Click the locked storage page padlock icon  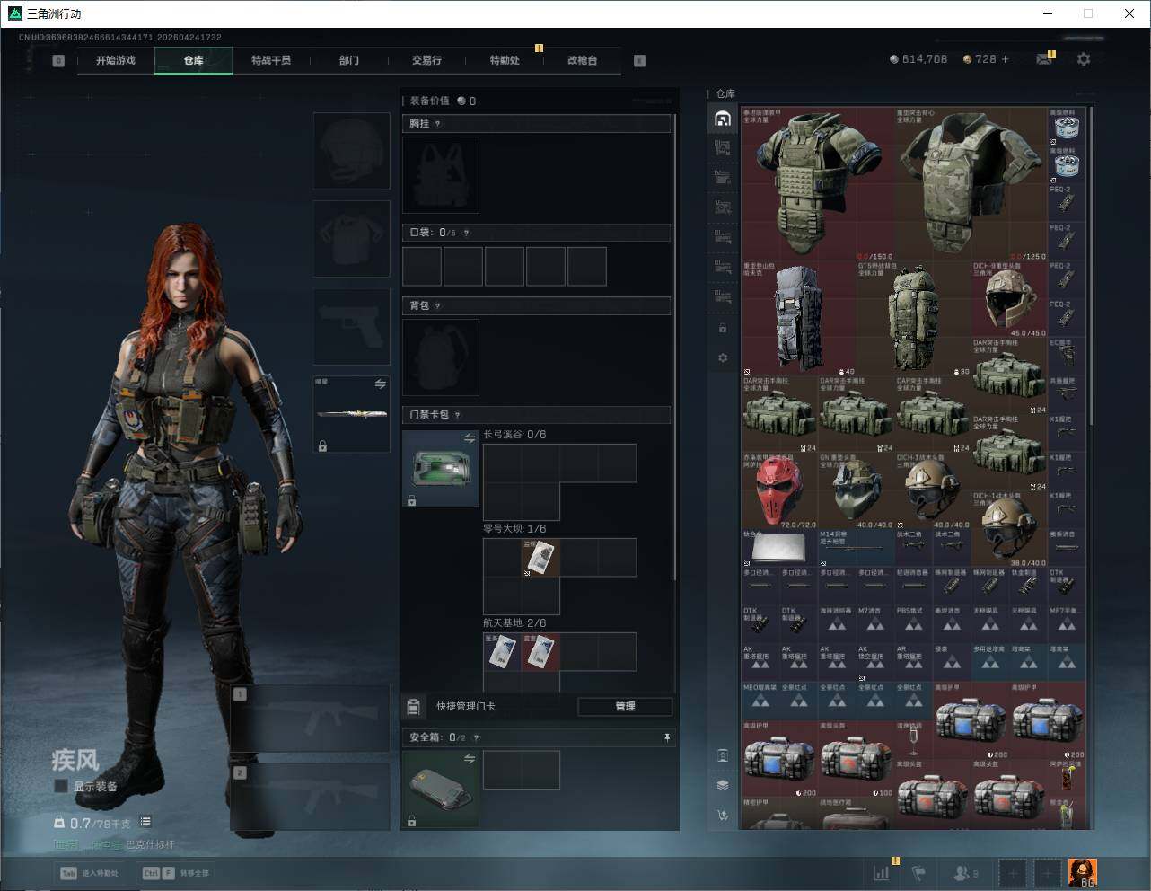point(723,328)
